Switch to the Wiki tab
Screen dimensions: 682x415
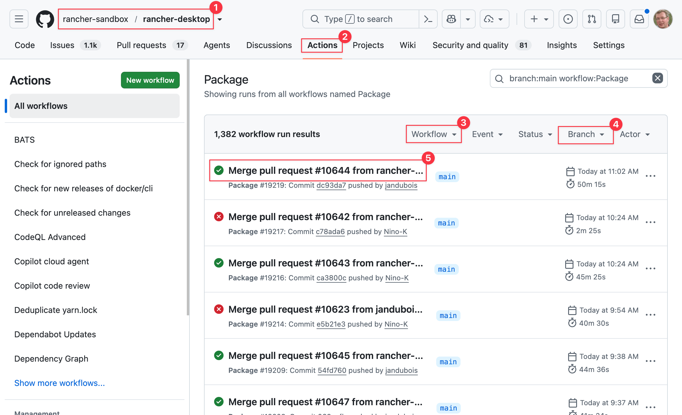coord(407,45)
